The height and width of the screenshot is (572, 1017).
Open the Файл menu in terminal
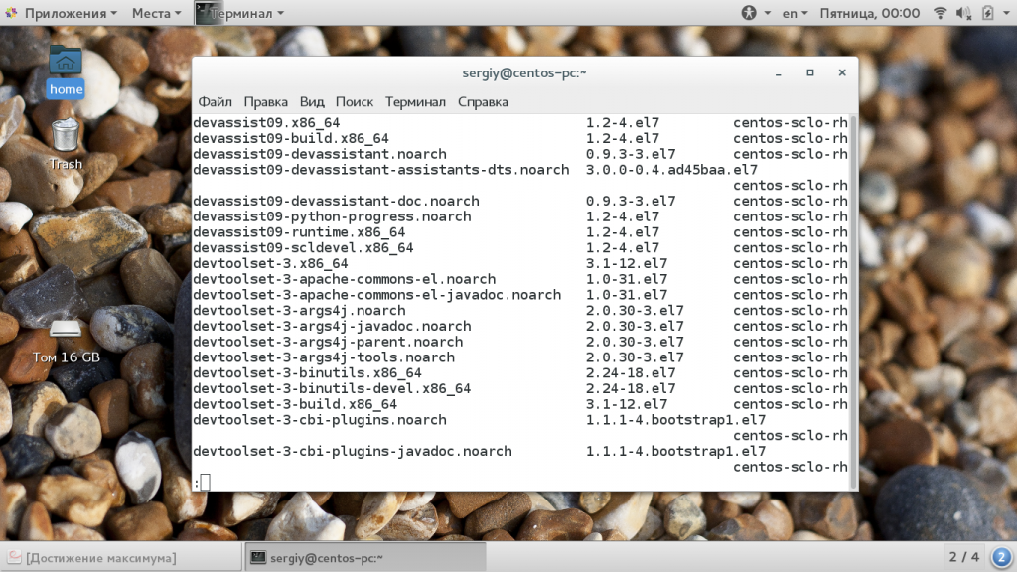[x=215, y=101]
